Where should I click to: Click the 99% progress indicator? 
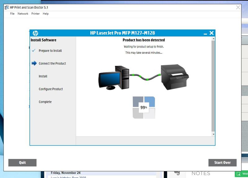(144, 108)
